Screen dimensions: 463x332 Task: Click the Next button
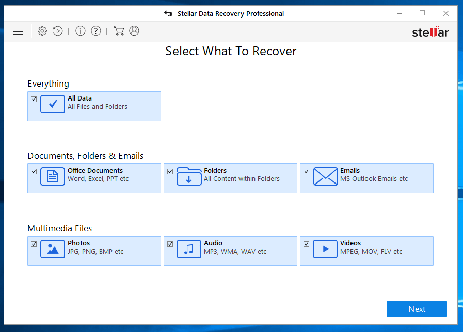(x=417, y=309)
